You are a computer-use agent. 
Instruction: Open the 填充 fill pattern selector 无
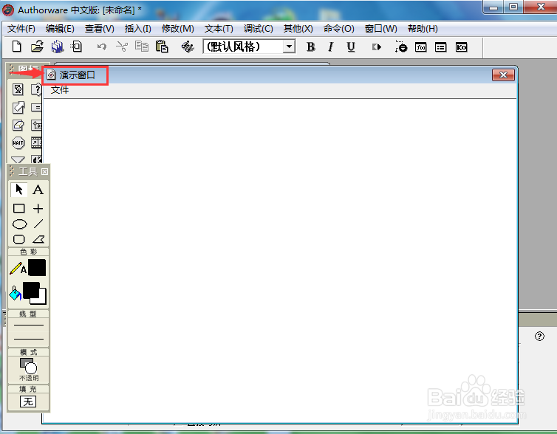pos(28,402)
